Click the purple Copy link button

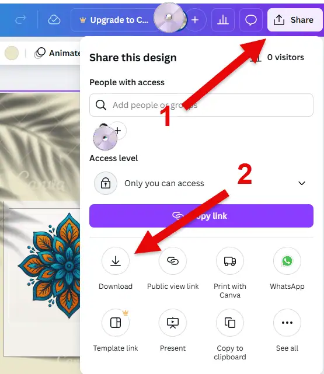coord(201,216)
